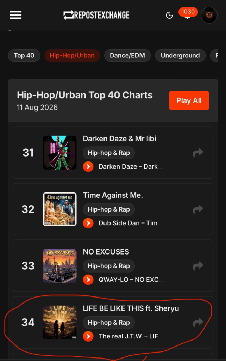Click Hip-hop & Rap tag on NO EXCUSES
226x361 pixels.
tap(109, 266)
